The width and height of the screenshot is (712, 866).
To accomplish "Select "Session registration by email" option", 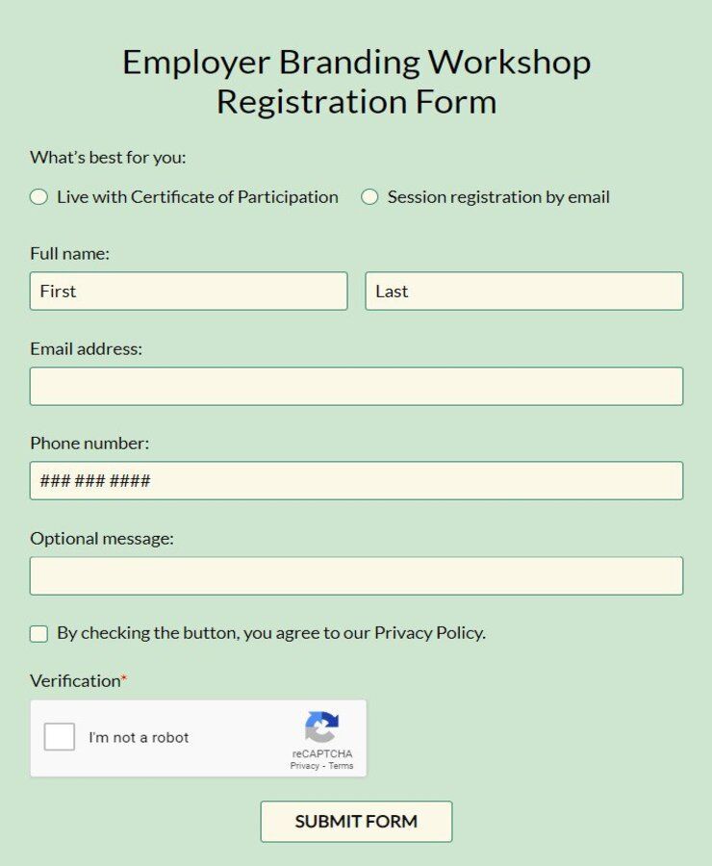I will [x=369, y=196].
